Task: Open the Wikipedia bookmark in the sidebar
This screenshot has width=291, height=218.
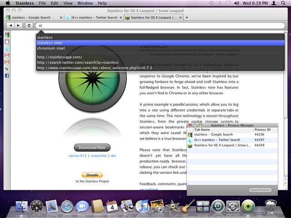Action: [x=7, y=69]
